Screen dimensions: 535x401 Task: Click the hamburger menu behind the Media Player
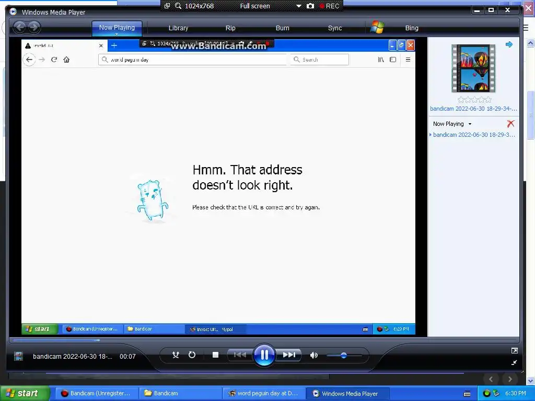tap(526, 28)
